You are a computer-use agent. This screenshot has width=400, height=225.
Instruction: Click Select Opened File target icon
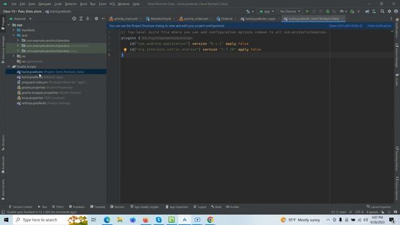click(x=74, y=19)
